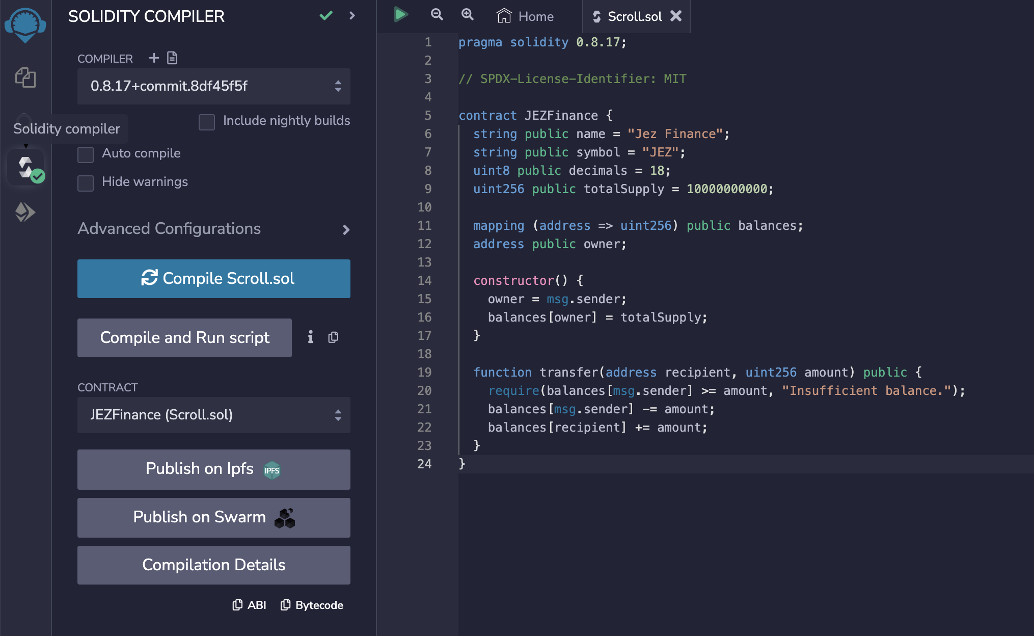Close the Scroll.sol tab

(x=676, y=16)
